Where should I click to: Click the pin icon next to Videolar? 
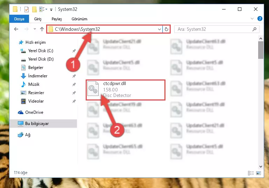coord(74,101)
